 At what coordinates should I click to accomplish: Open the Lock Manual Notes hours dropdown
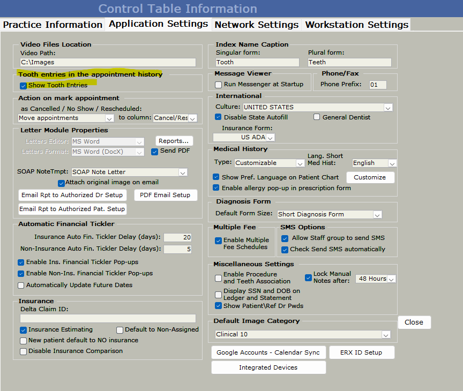coord(391,279)
